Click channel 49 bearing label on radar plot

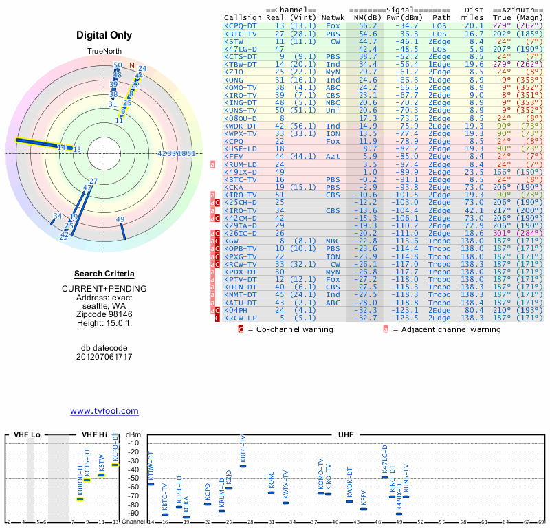pos(121,220)
